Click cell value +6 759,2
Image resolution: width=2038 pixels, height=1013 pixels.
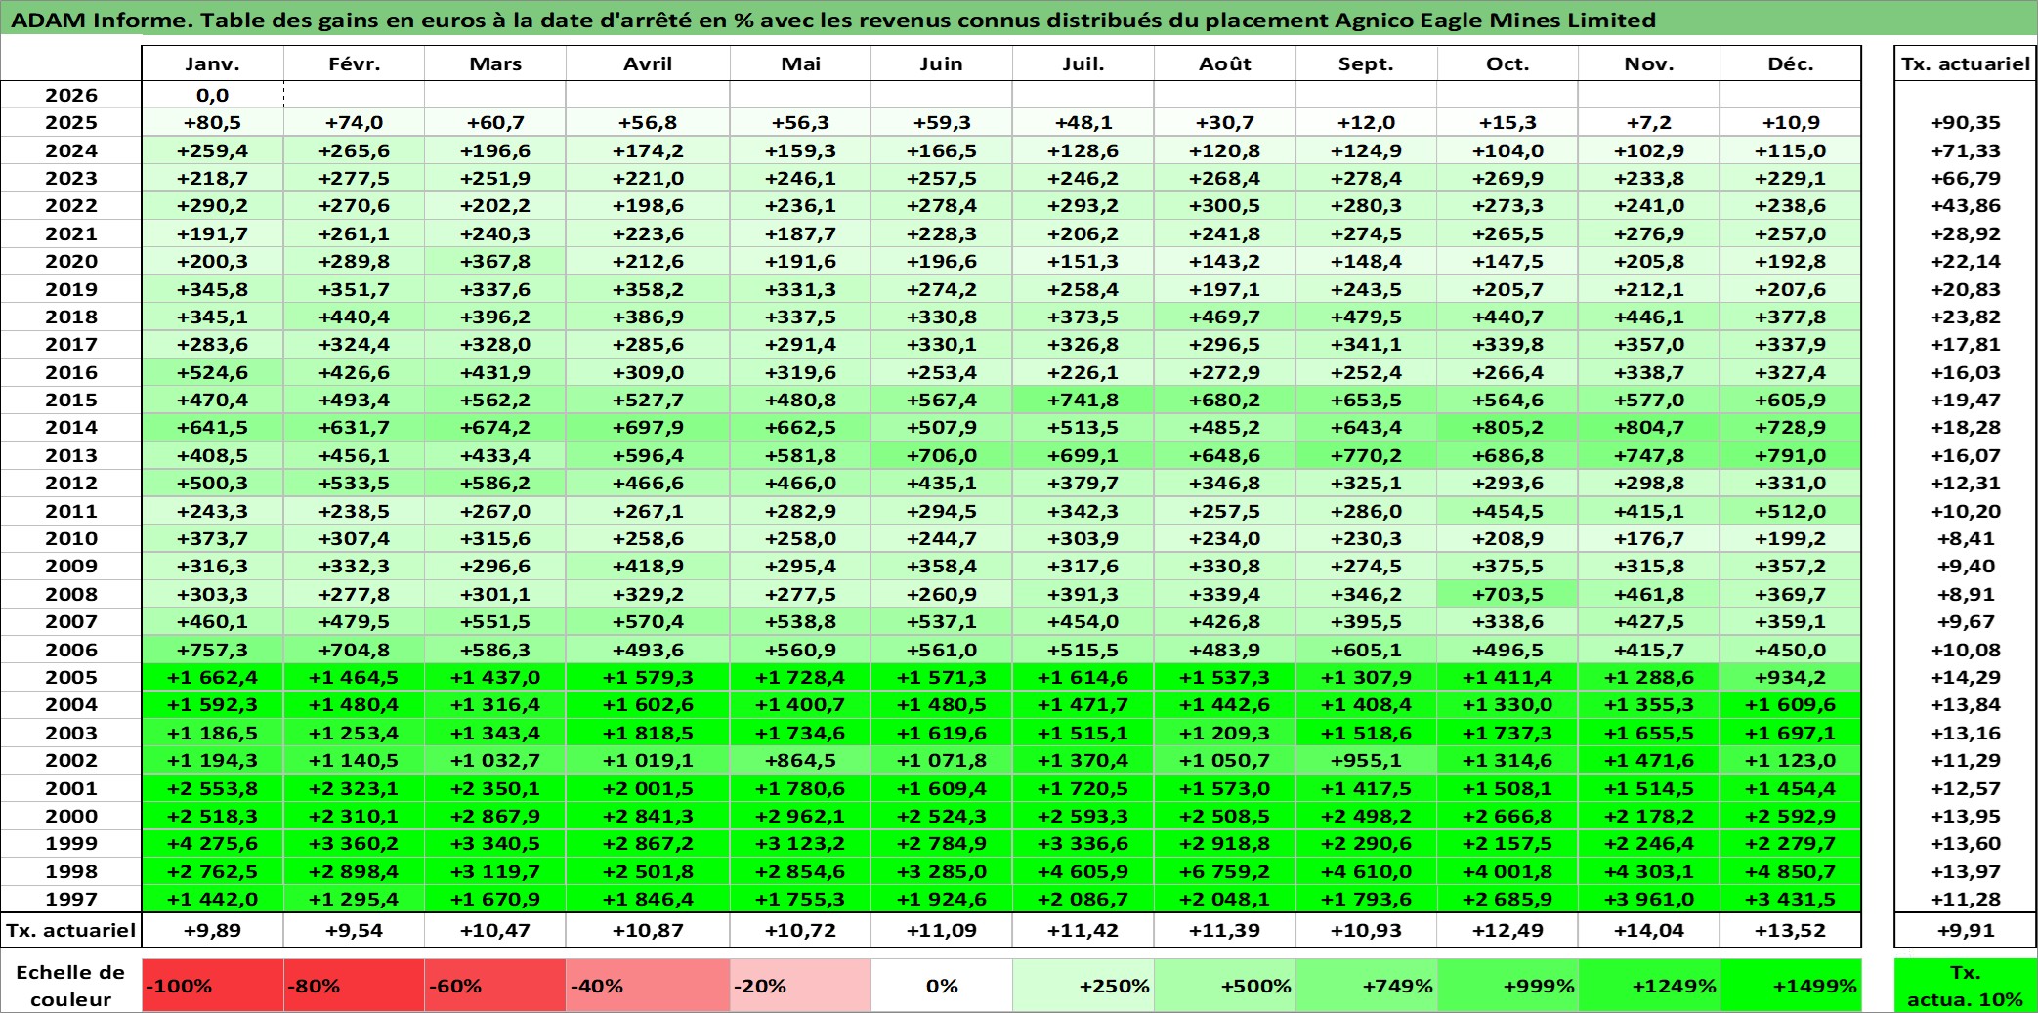click(1225, 871)
